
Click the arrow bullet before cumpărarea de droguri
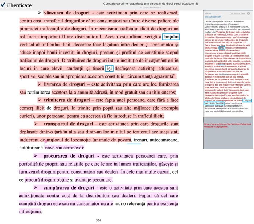[36, 188]
